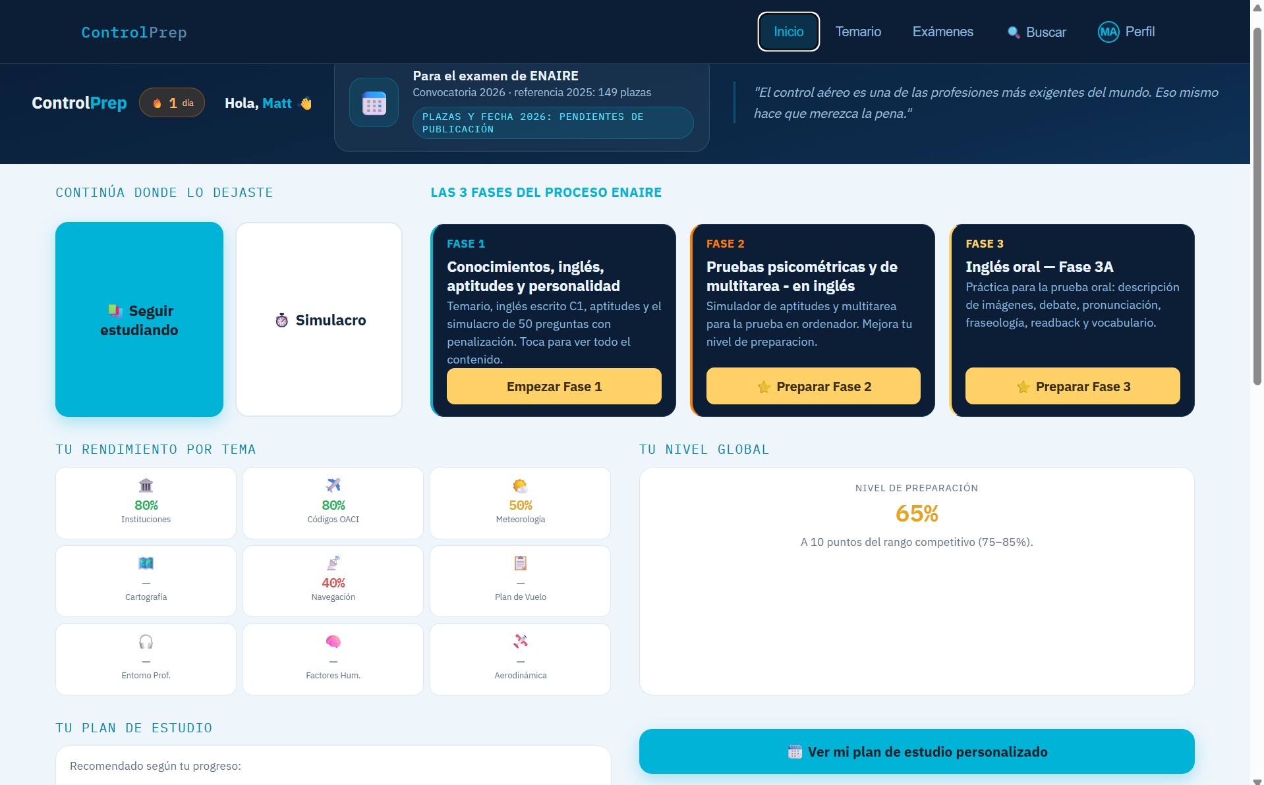The height and width of the screenshot is (785, 1264).
Task: Click Las 3 fases del proceso ENAIRE heading
Action: [546, 192]
